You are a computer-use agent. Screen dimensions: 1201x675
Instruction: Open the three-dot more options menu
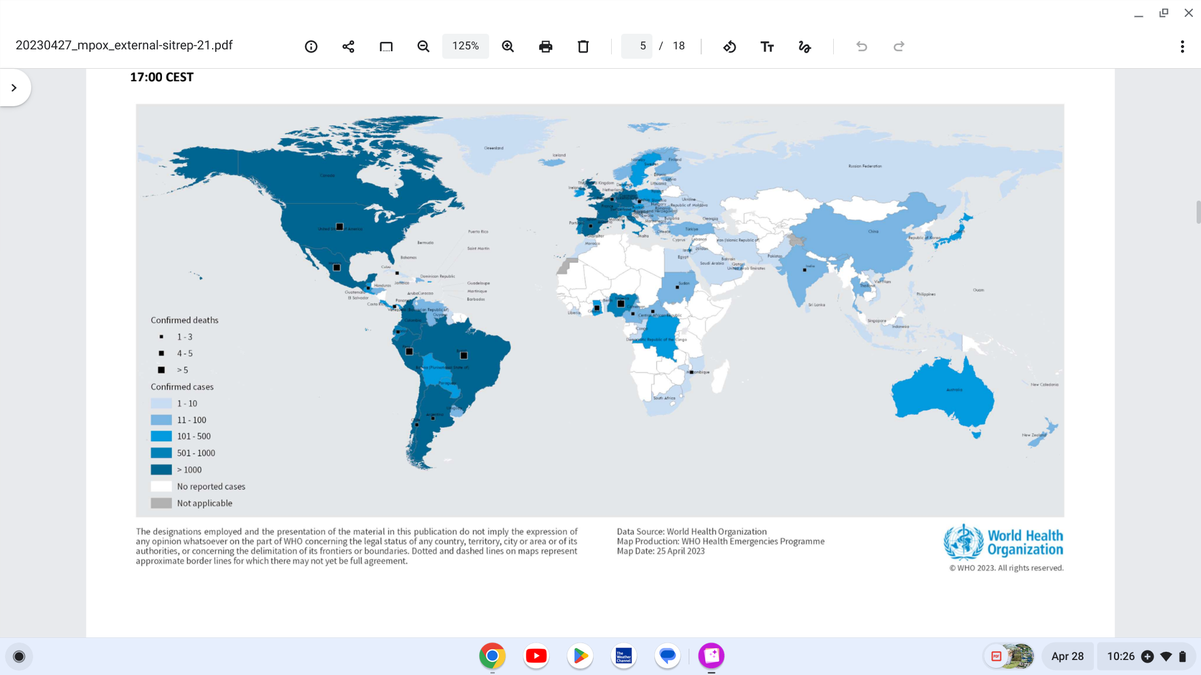click(x=1182, y=46)
